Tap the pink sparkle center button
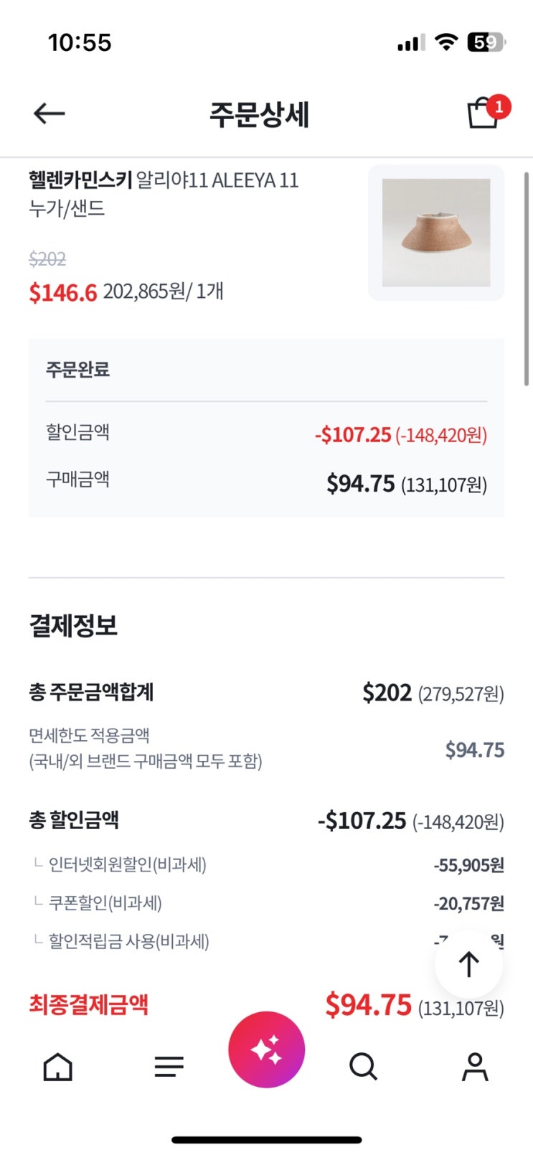Screen dimensions: 533x1155 [266, 1049]
